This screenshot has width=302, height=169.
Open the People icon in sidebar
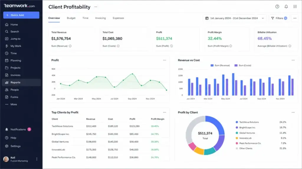pyautogui.click(x=7, y=90)
